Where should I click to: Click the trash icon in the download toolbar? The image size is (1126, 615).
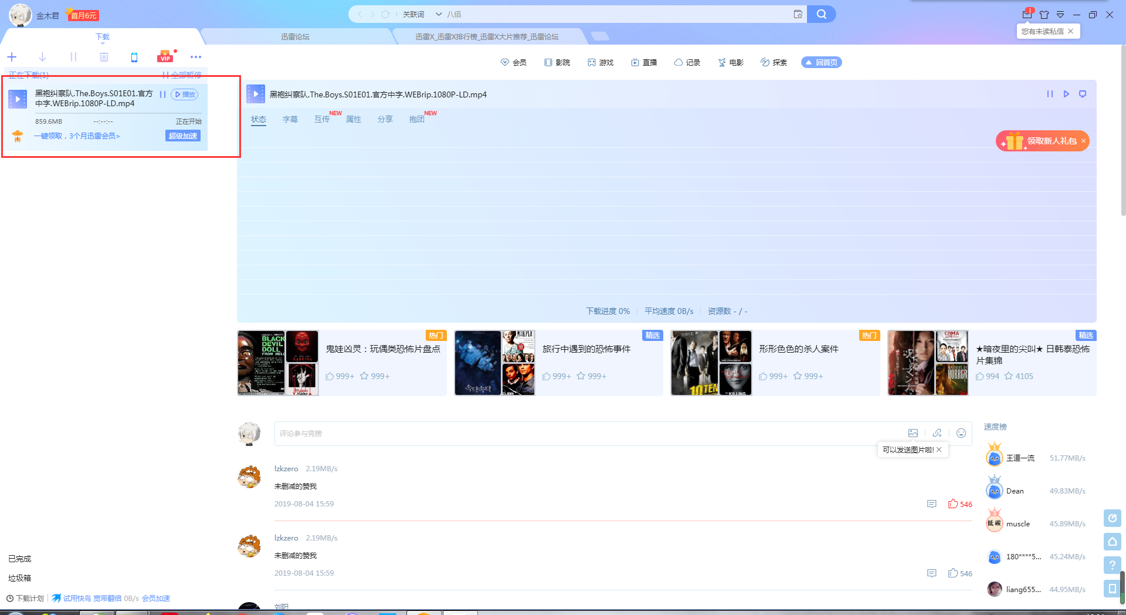pyautogui.click(x=104, y=57)
